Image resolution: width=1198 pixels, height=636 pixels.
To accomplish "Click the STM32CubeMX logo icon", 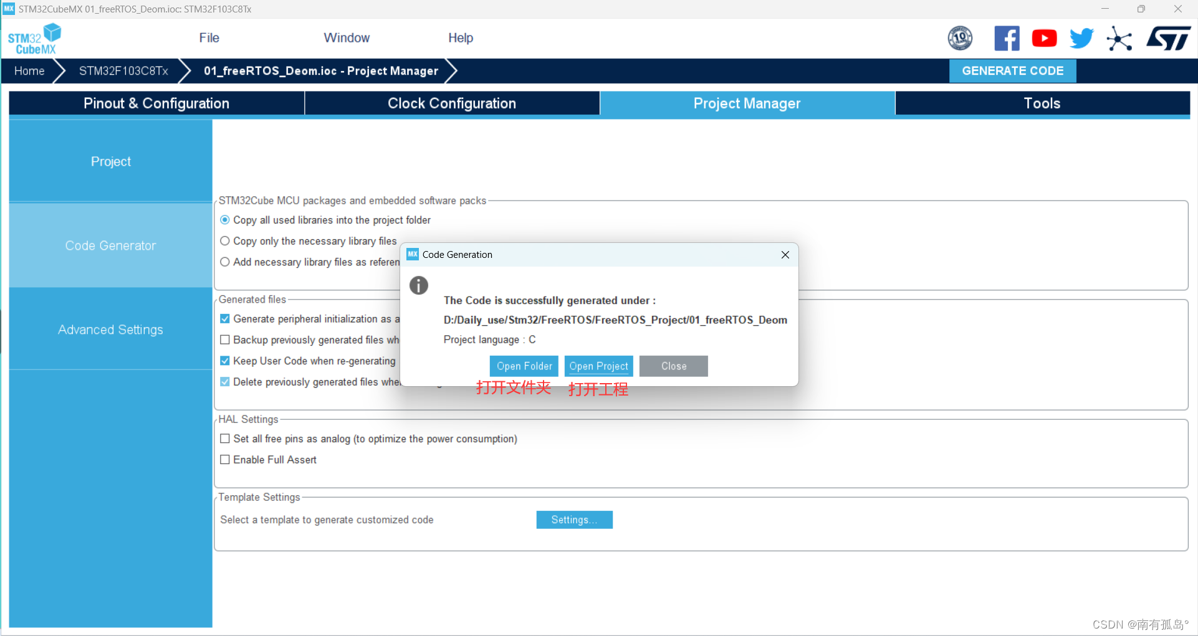I will pos(34,39).
